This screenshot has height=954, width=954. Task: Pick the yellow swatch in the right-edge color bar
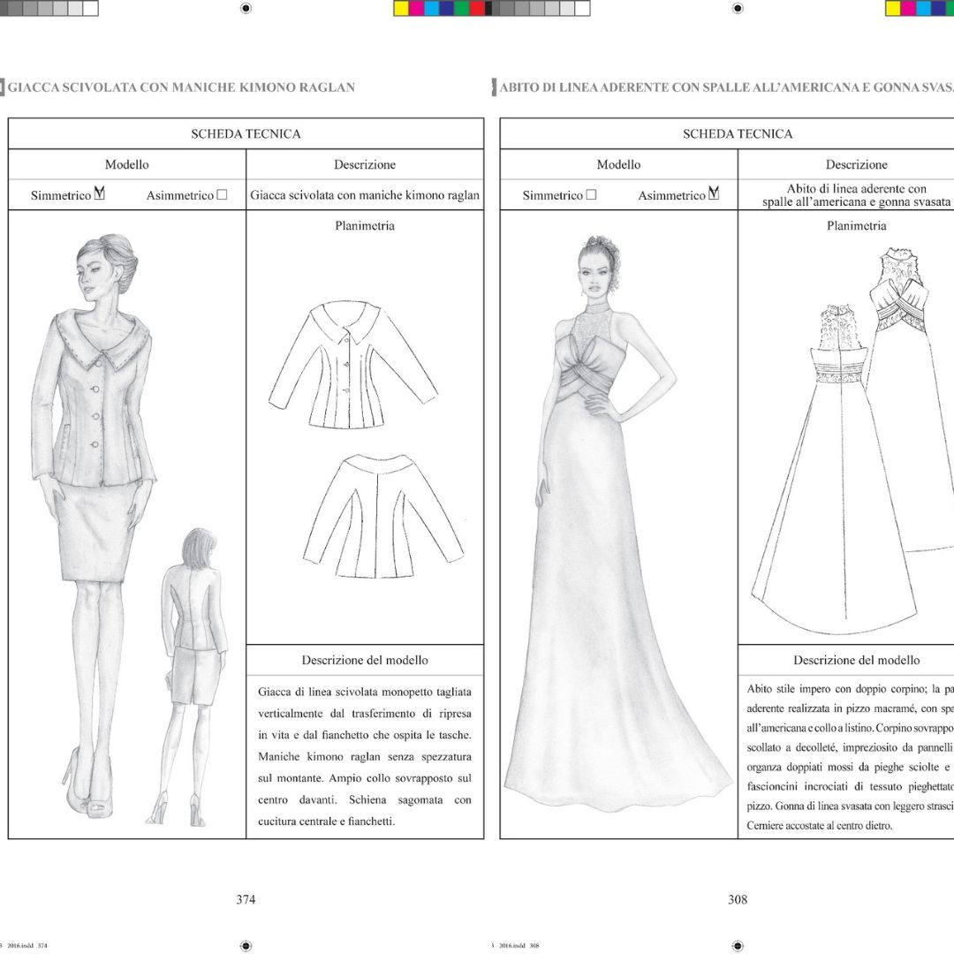click(x=893, y=8)
